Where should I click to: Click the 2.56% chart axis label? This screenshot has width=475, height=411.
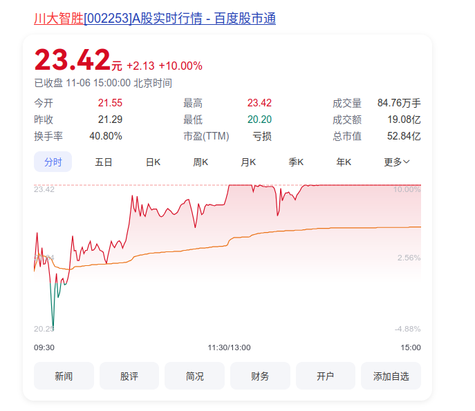pos(409,258)
